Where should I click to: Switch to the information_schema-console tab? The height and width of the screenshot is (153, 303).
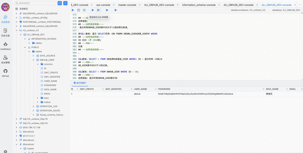pyautogui.click(x=199, y=5)
